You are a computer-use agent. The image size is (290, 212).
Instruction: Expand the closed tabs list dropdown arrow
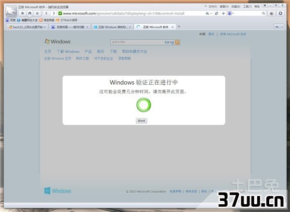pos(282,27)
